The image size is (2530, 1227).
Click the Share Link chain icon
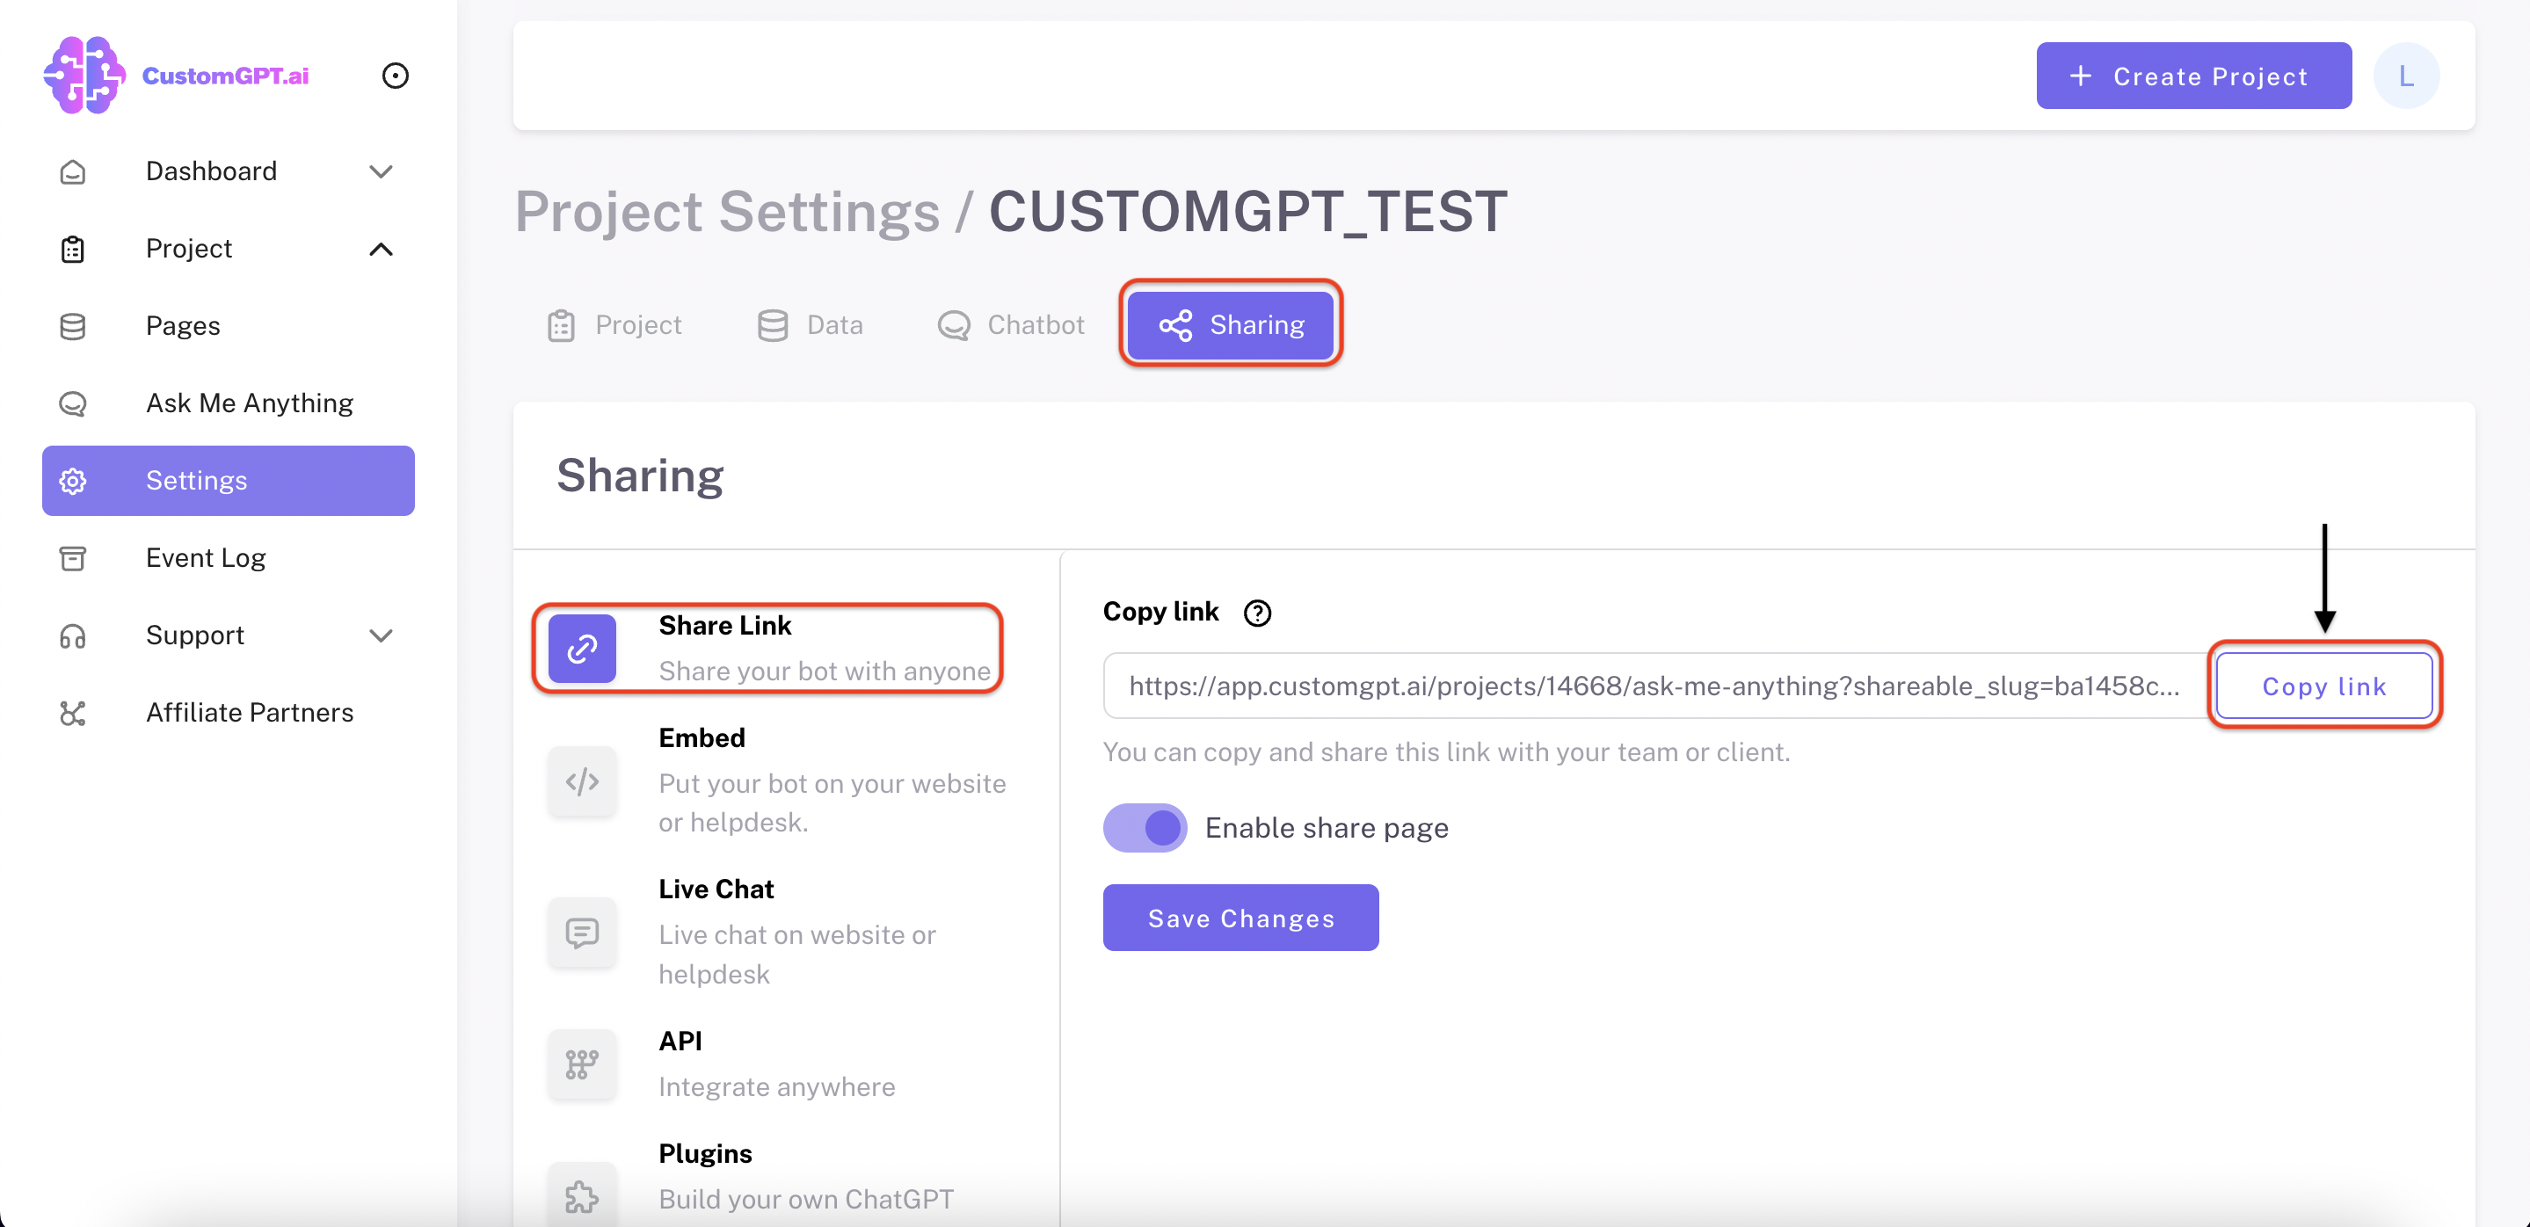pos(581,649)
